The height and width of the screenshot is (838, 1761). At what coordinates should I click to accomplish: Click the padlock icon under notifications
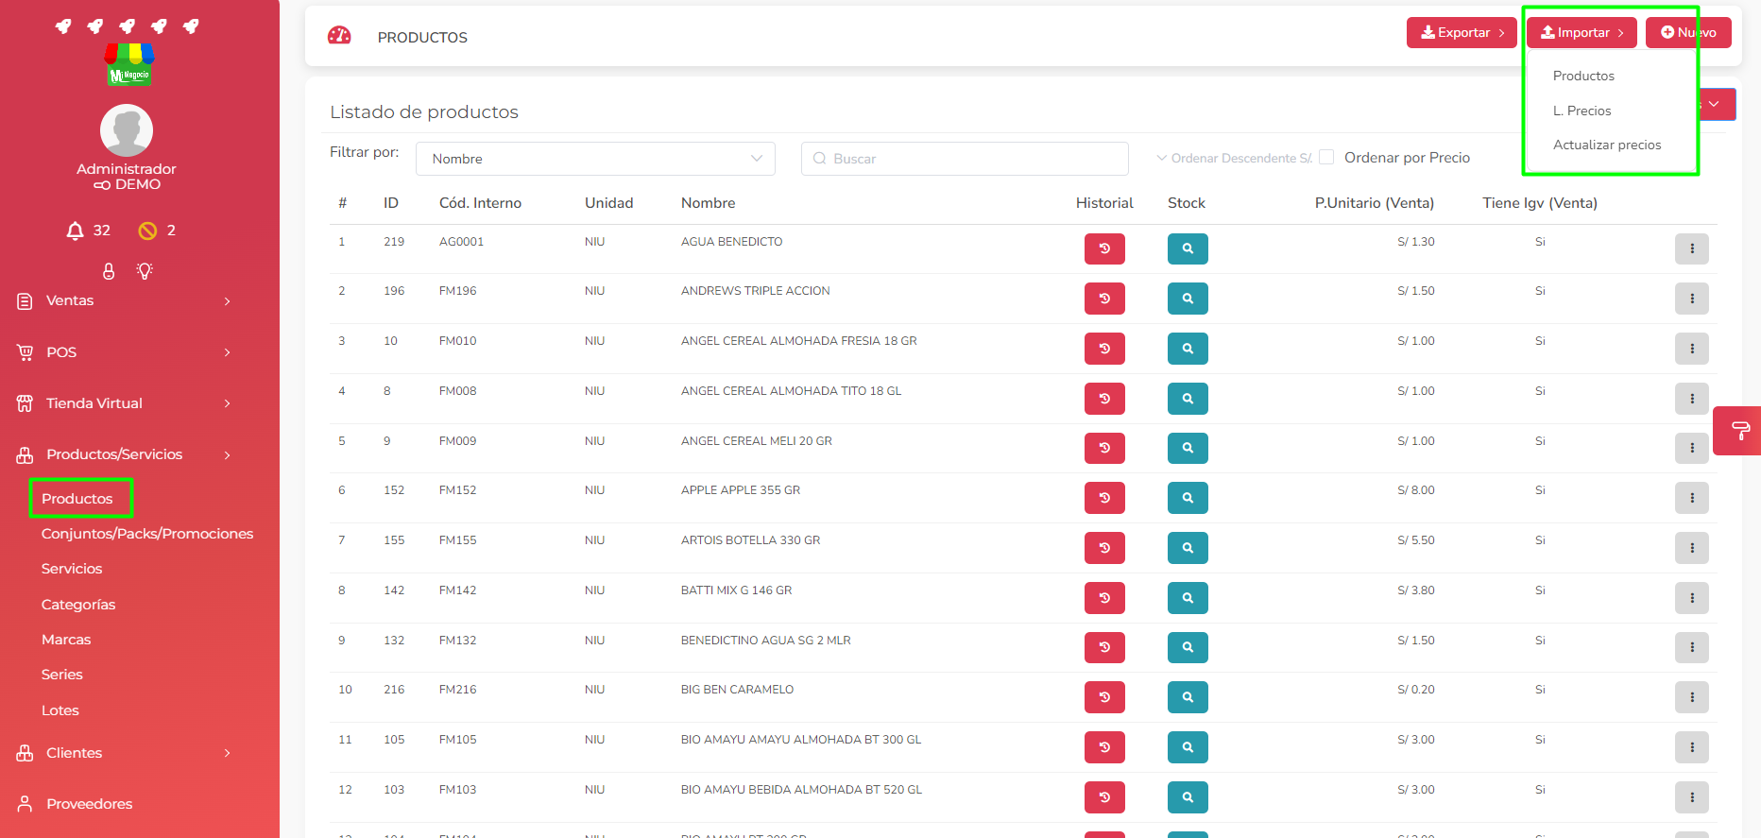(109, 271)
